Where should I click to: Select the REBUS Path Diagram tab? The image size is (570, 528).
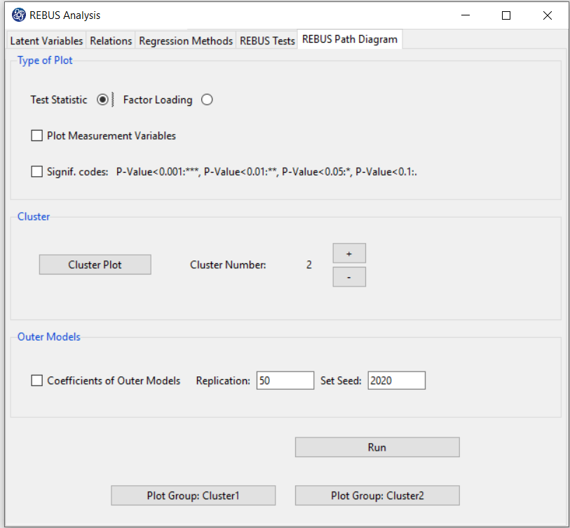pyautogui.click(x=349, y=39)
